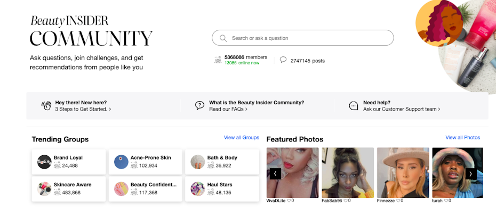Open turah's featured photo
Screen dimensions: 496x217
[x=458, y=172]
